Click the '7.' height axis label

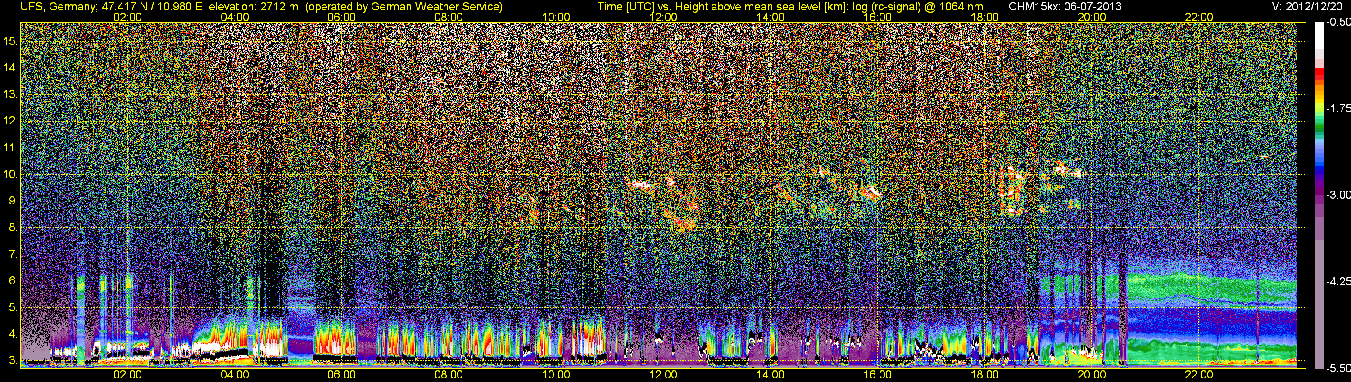pos(13,254)
